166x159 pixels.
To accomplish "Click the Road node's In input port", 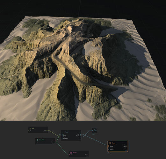I will [62, 134].
